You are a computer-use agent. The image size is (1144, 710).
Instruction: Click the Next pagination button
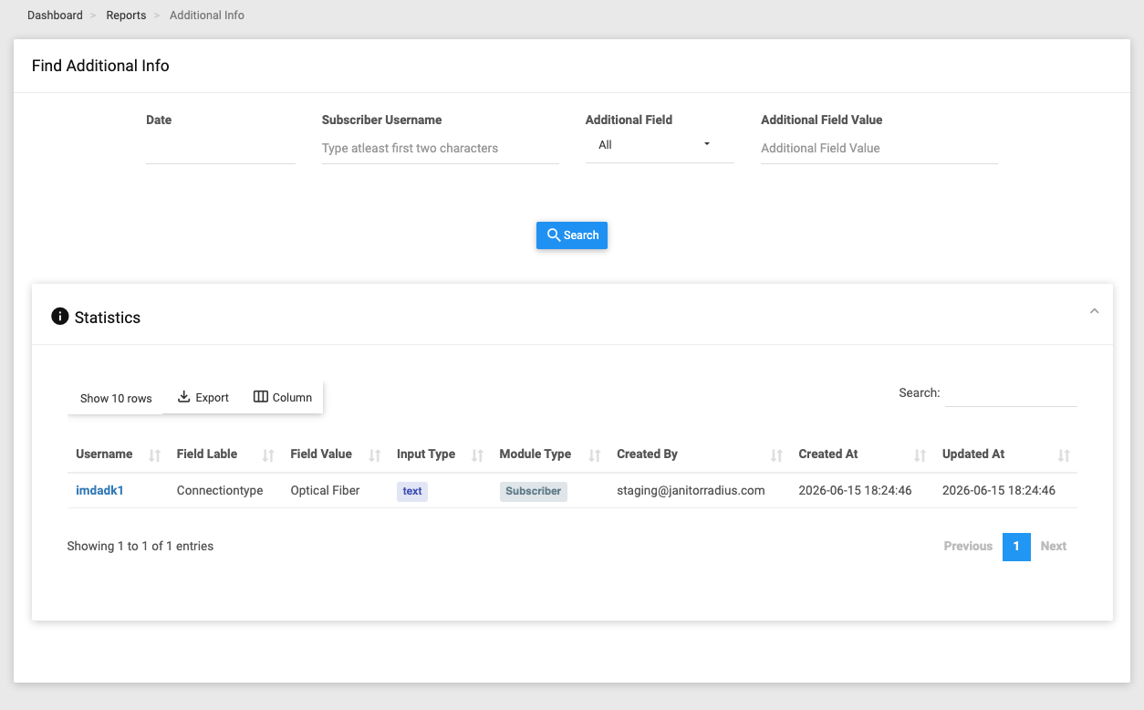1054,546
